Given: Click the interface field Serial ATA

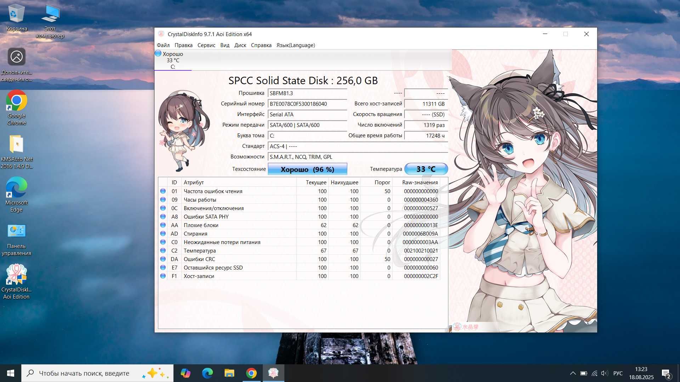Looking at the screenshot, I should click(307, 115).
